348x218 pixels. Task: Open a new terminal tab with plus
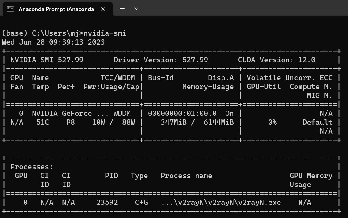(x=122, y=9)
